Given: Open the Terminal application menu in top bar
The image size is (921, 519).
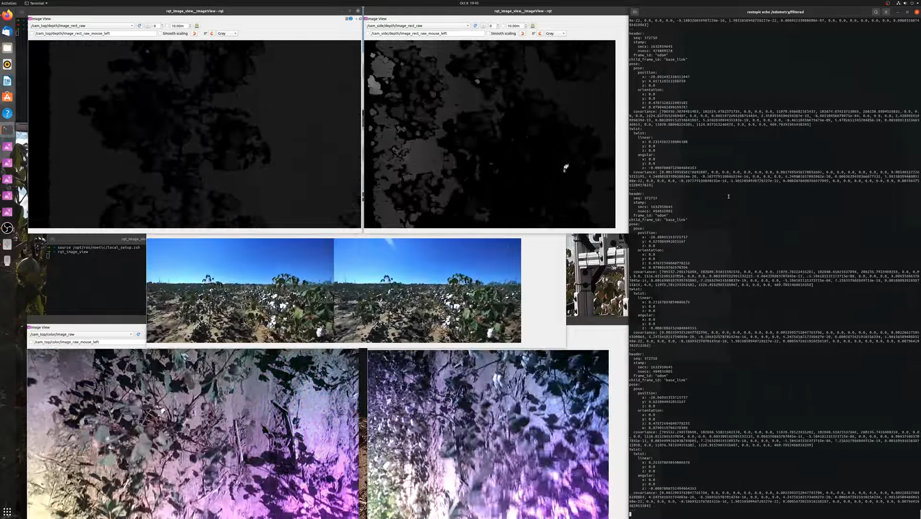Looking at the screenshot, I should (x=36, y=3).
